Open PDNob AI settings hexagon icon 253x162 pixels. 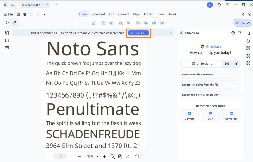click(233, 33)
